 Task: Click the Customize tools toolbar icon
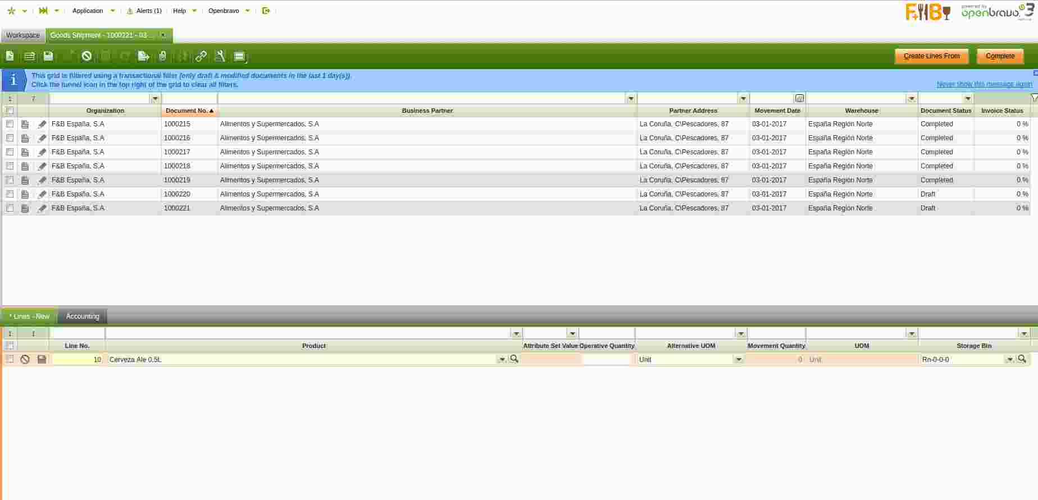tap(220, 56)
